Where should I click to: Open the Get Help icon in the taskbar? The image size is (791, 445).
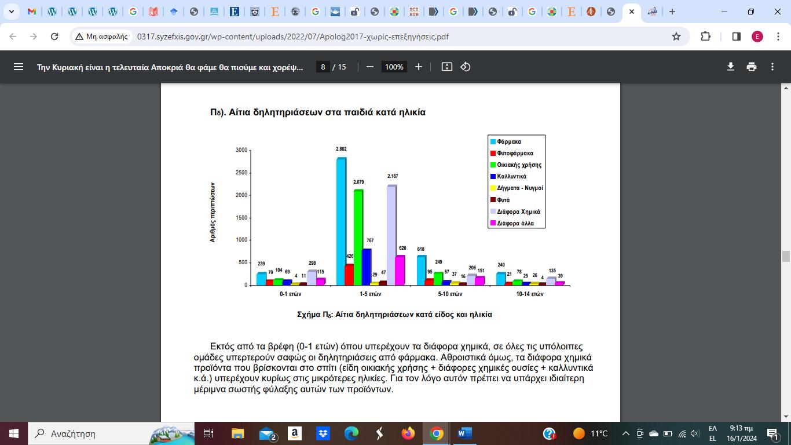pyautogui.click(x=550, y=433)
